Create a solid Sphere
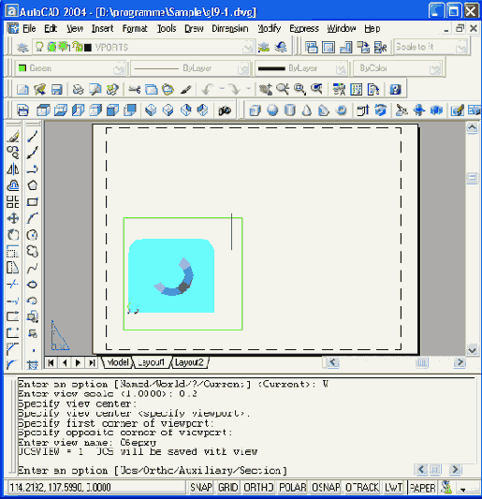Image resolution: width=482 pixels, height=499 pixels. pos(272,110)
